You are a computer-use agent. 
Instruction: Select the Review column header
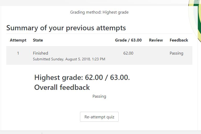(x=156, y=40)
